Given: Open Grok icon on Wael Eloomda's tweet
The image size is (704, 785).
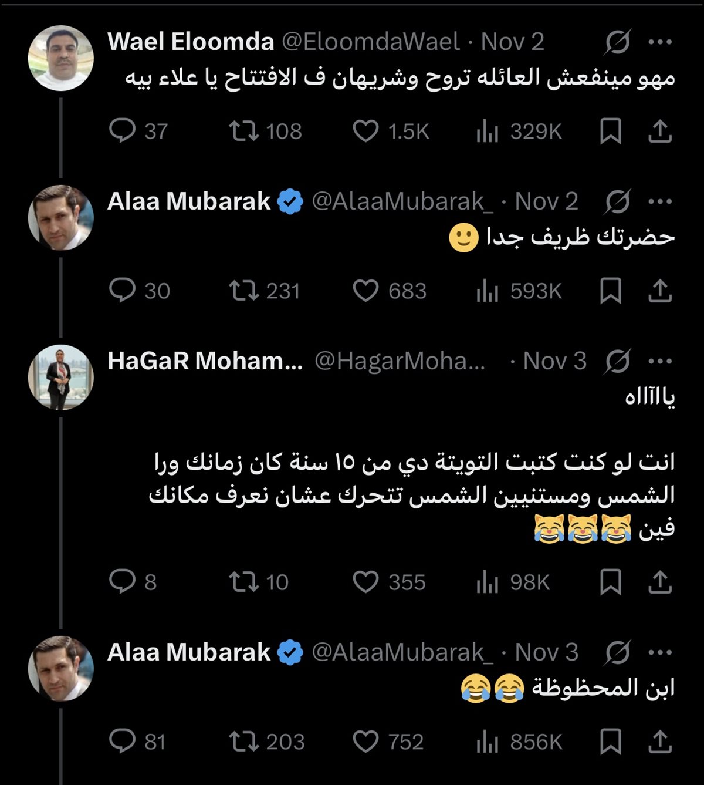Looking at the screenshot, I should point(618,42).
